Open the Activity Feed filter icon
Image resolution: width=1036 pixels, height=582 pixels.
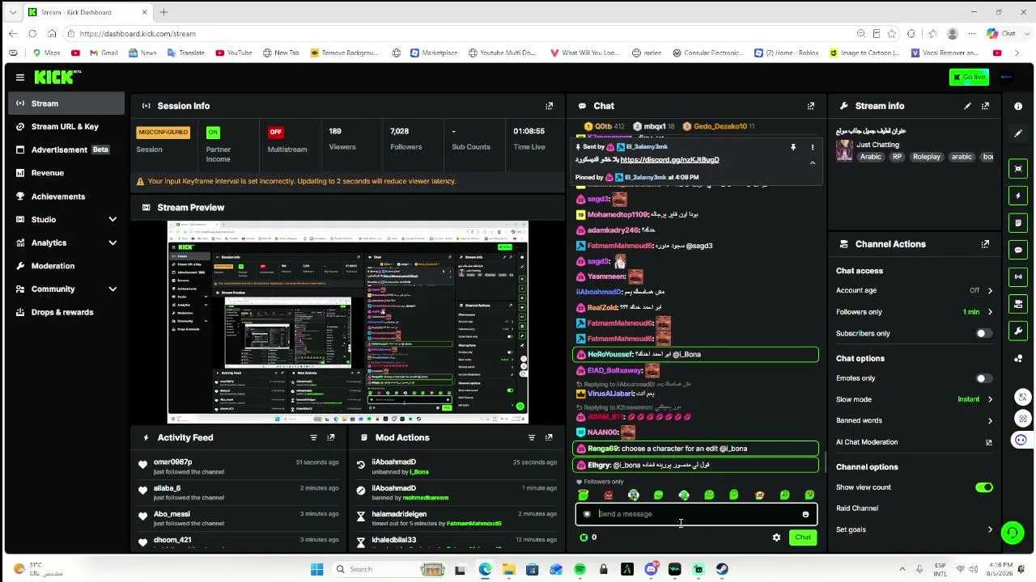[x=313, y=437]
